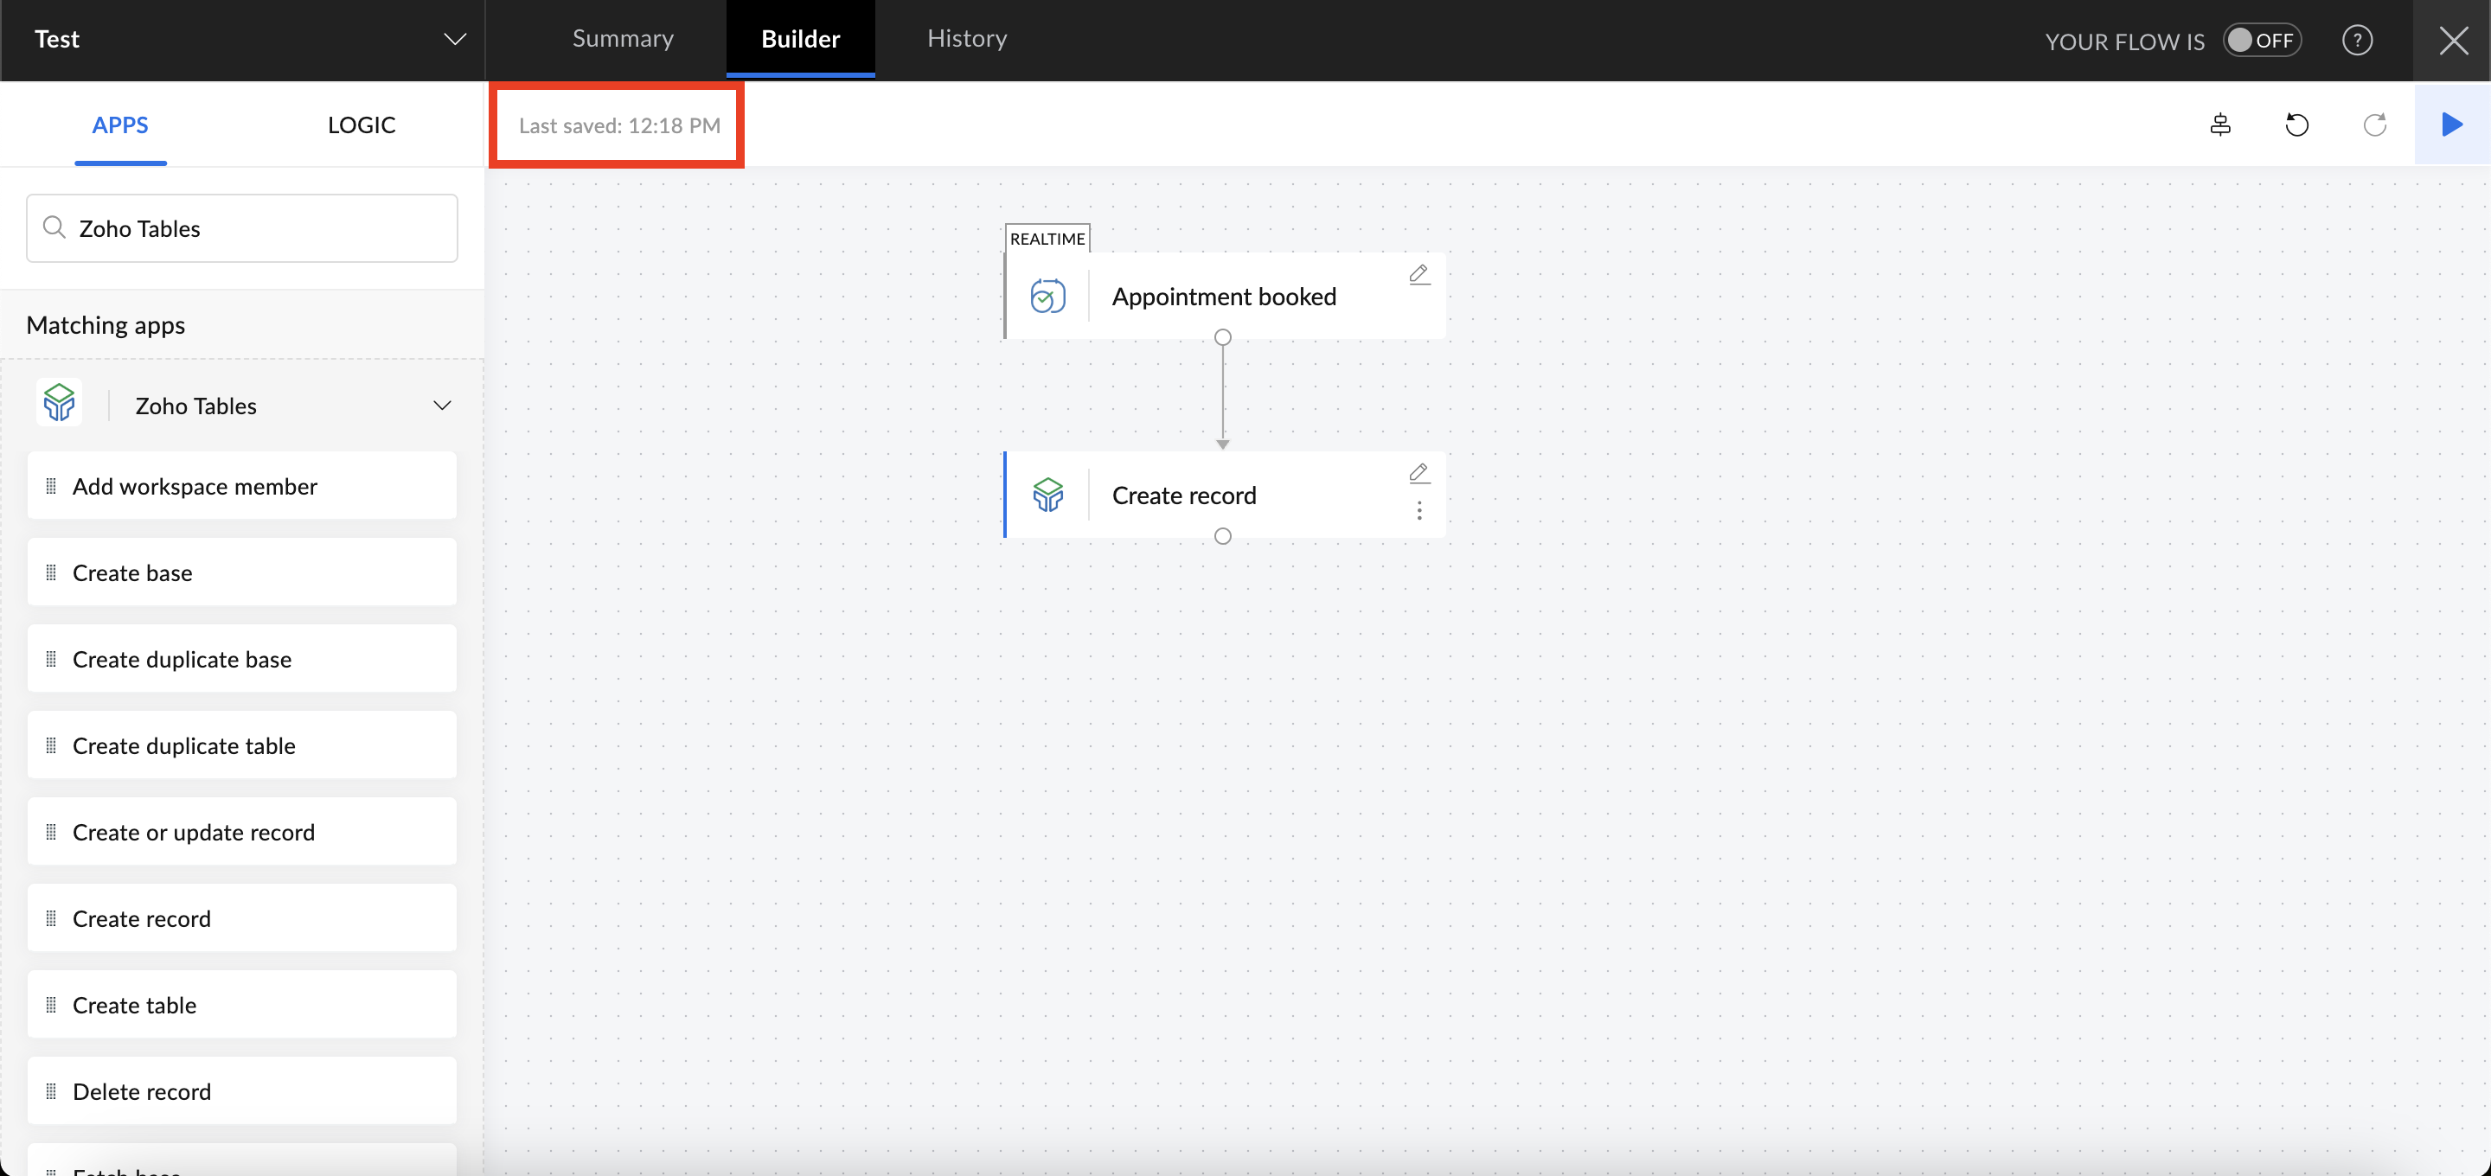Turn on the flow toggle switch
Viewport: 2491px width, 1176px height.
(x=2261, y=41)
